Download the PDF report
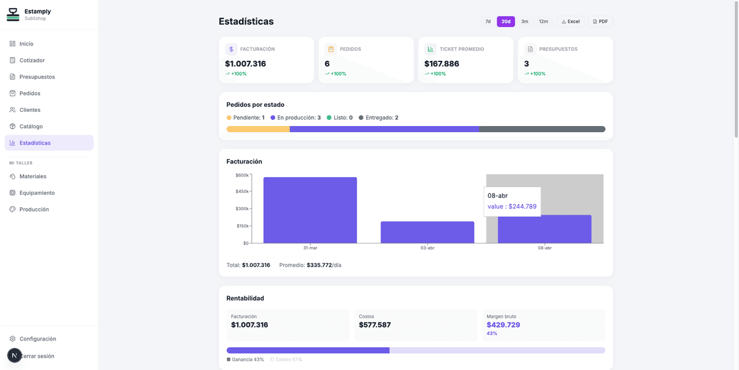The image size is (739, 370). (x=600, y=22)
